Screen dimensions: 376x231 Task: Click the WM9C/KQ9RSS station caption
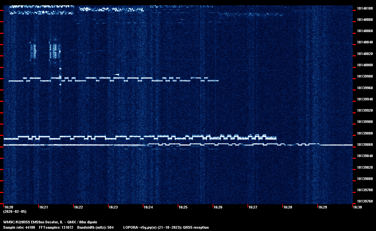click(50, 222)
